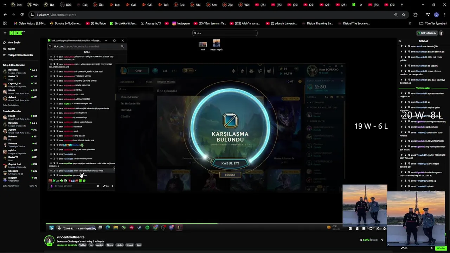The height and width of the screenshot is (253, 450).
Task: Open the mkh desktop video file
Action: 203,46
